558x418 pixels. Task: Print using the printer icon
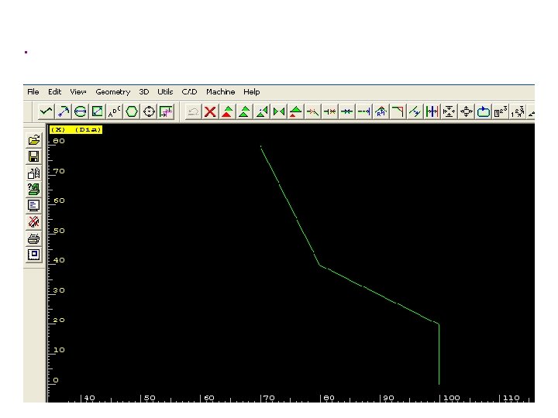(x=34, y=238)
